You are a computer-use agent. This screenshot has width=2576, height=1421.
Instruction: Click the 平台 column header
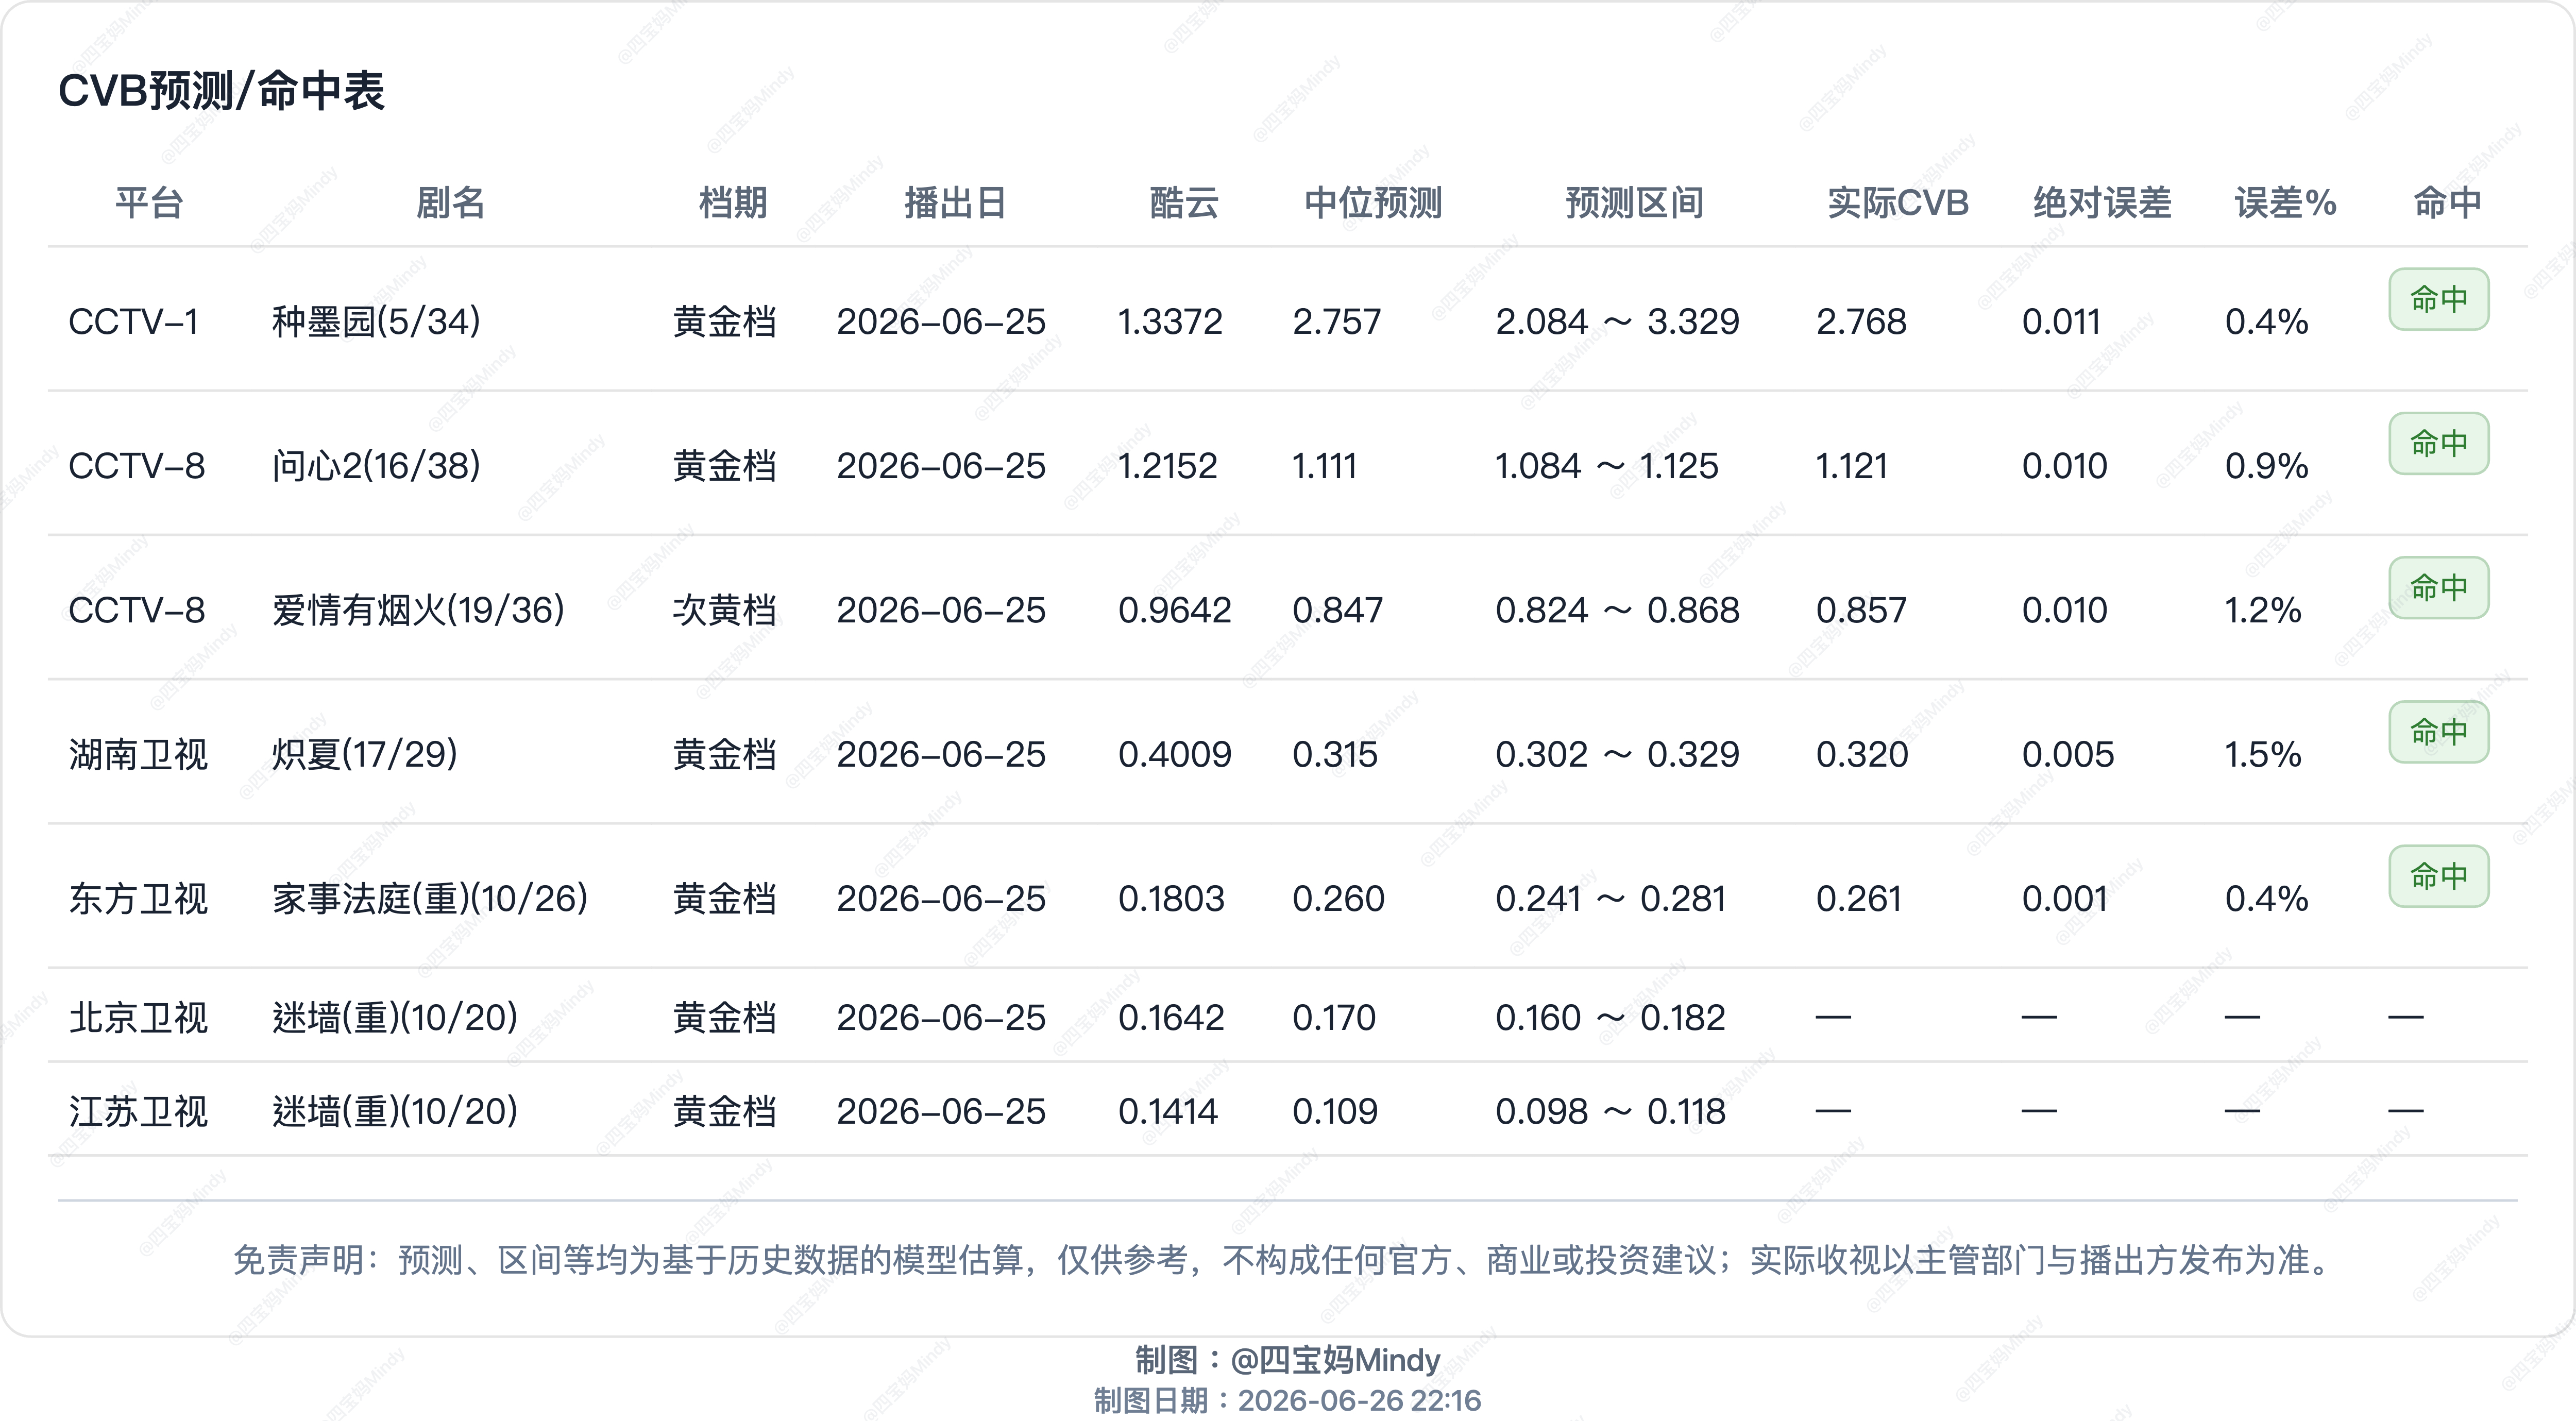click(149, 203)
